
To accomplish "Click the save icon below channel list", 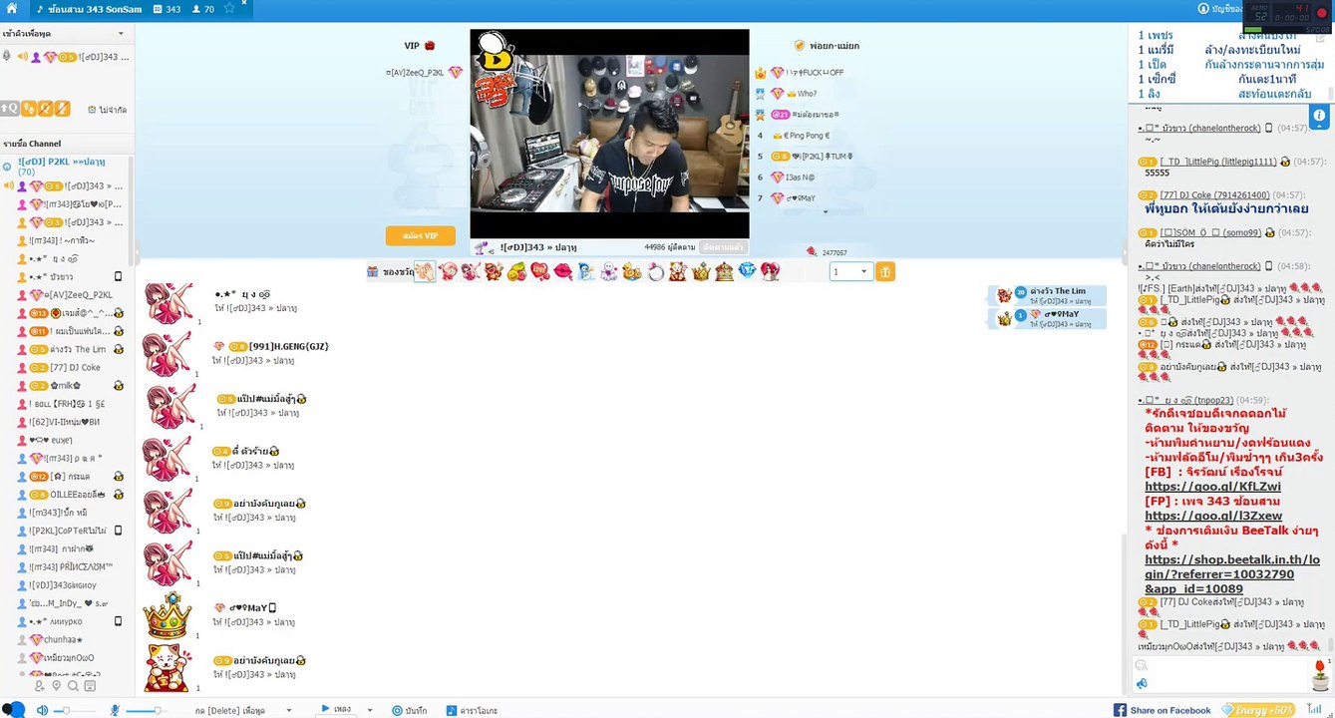I will click(90, 686).
